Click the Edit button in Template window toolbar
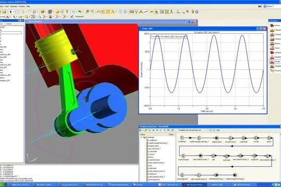The height and width of the screenshot is (187, 281). click(x=218, y=130)
